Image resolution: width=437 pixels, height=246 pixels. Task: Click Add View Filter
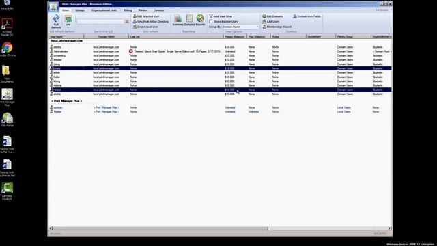(x=221, y=16)
